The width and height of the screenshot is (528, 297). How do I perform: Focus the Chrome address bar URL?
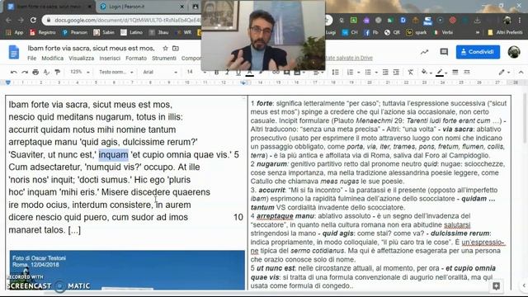[127, 20]
